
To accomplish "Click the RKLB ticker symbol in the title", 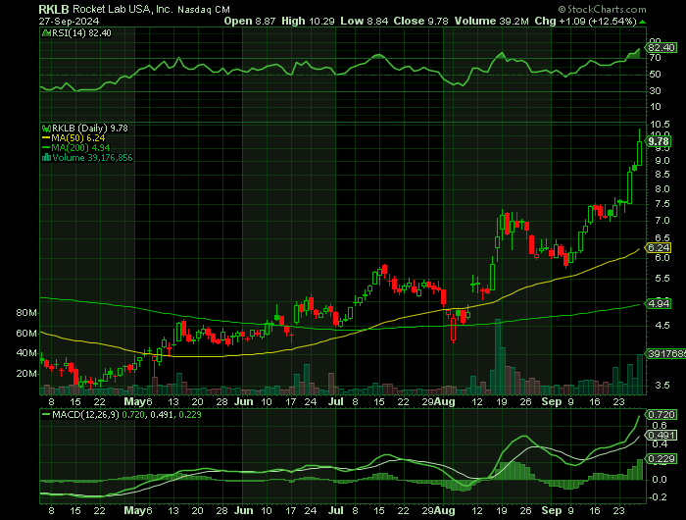I will point(53,9).
